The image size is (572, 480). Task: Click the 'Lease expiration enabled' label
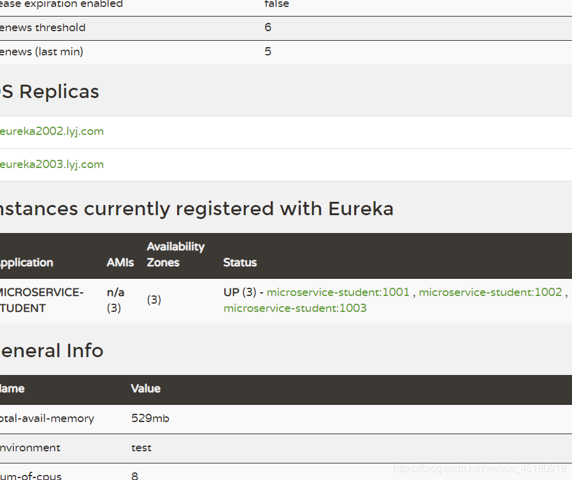(x=61, y=4)
